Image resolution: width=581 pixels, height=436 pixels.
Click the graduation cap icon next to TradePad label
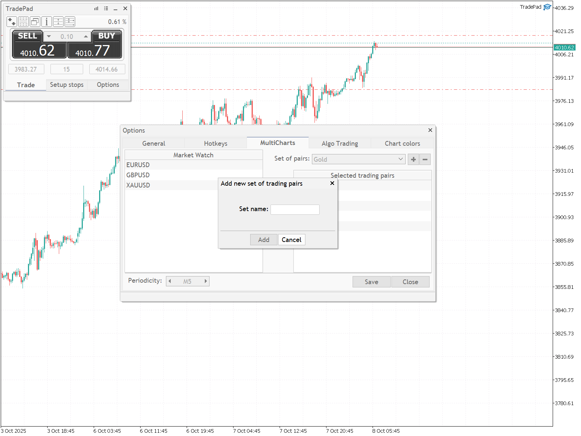click(547, 7)
